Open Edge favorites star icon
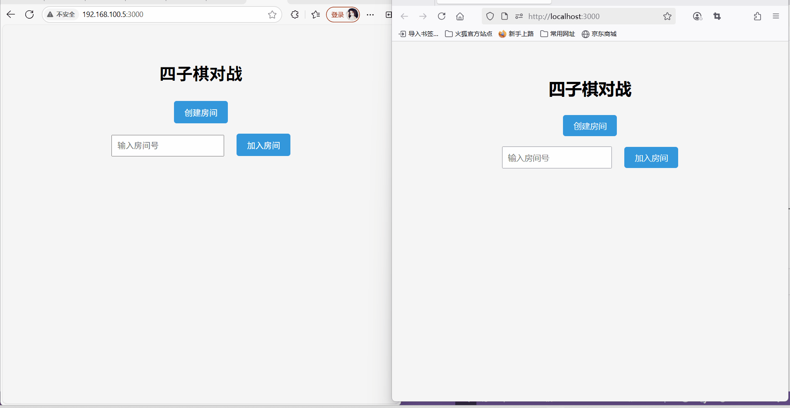The image size is (790, 408). (x=272, y=14)
